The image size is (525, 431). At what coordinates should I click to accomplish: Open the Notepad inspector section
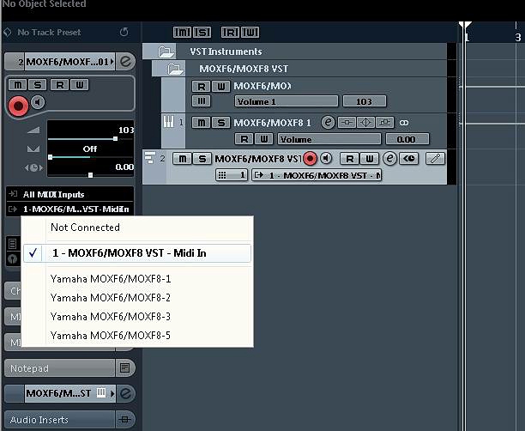(x=59, y=368)
